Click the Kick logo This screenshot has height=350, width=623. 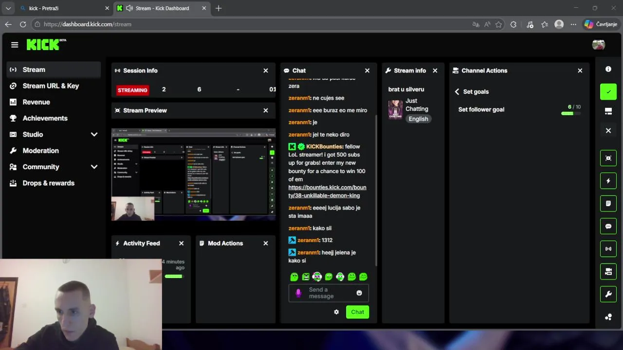pyautogui.click(x=46, y=44)
